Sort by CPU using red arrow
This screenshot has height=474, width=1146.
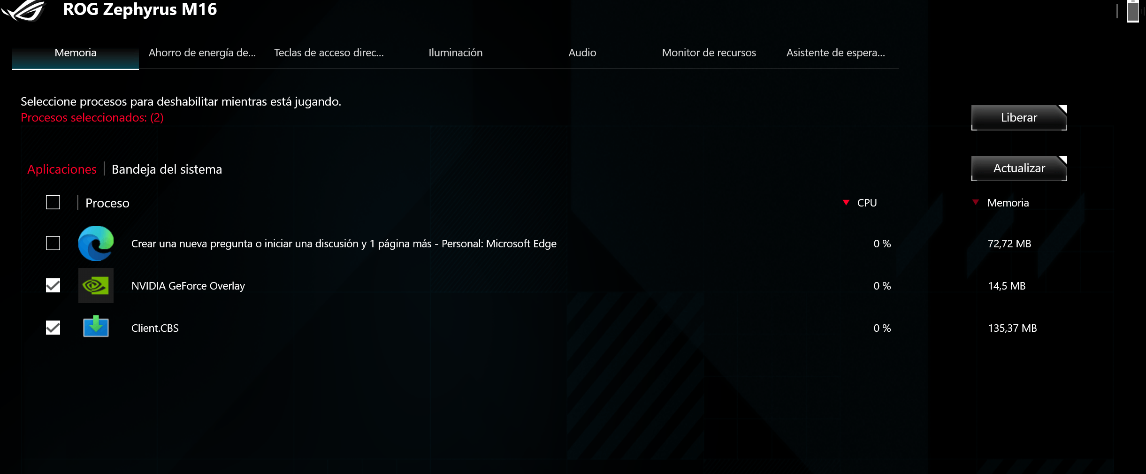(x=846, y=202)
